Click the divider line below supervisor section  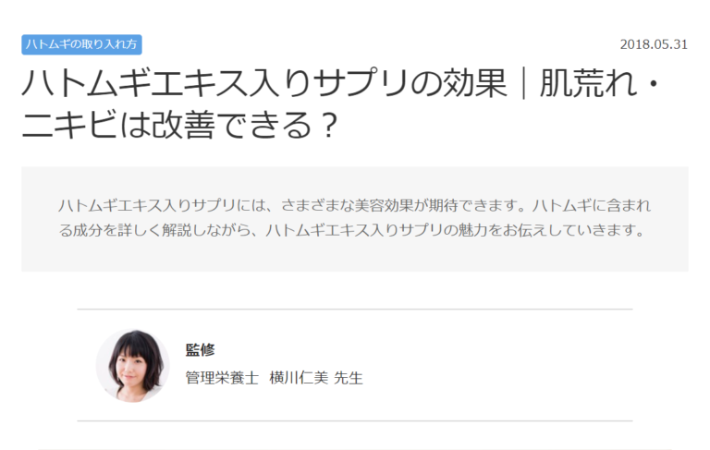pos(355,421)
